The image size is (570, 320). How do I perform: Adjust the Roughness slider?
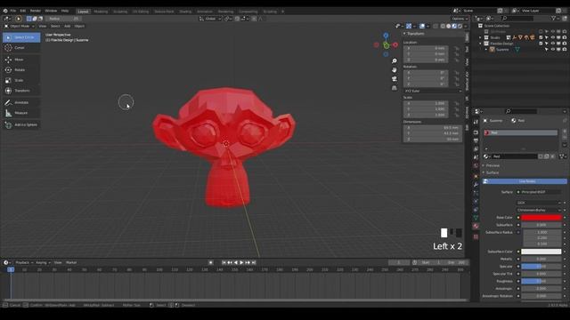[x=541, y=281]
